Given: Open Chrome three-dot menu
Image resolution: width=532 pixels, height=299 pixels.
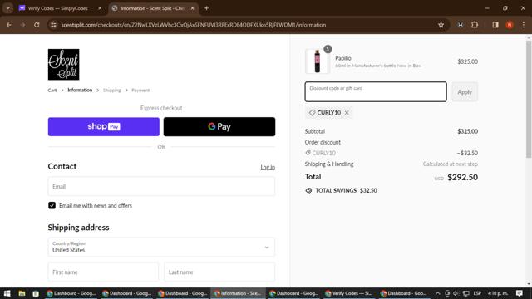Looking at the screenshot, I should pyautogui.click(x=524, y=25).
